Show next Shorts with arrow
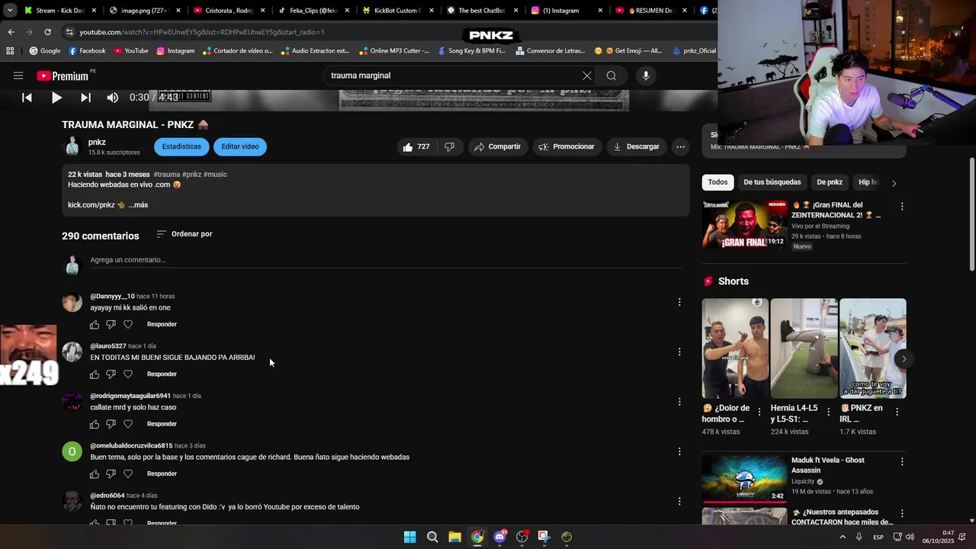This screenshot has width=976, height=549. pyautogui.click(x=904, y=359)
